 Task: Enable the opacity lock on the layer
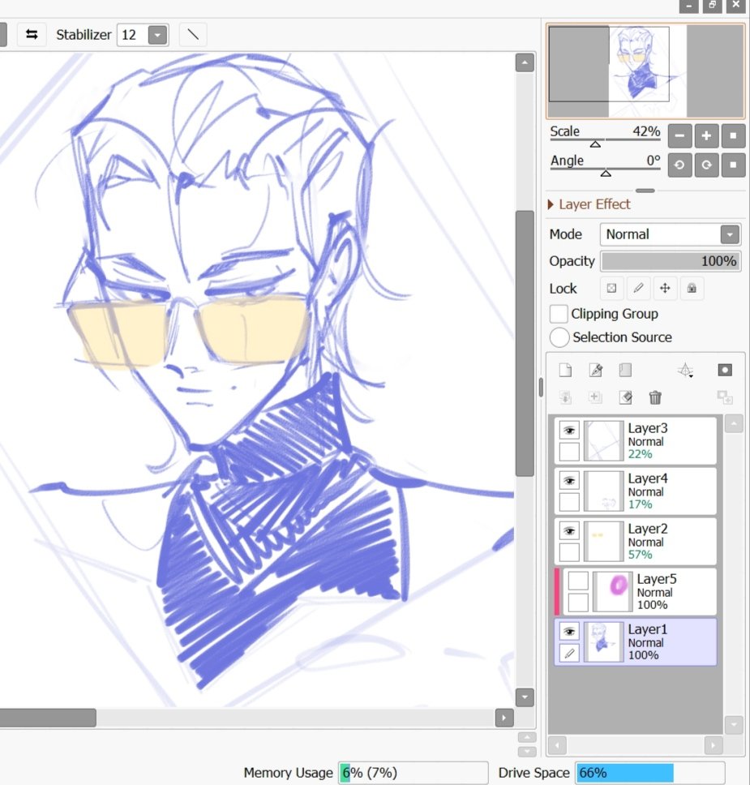pos(611,288)
